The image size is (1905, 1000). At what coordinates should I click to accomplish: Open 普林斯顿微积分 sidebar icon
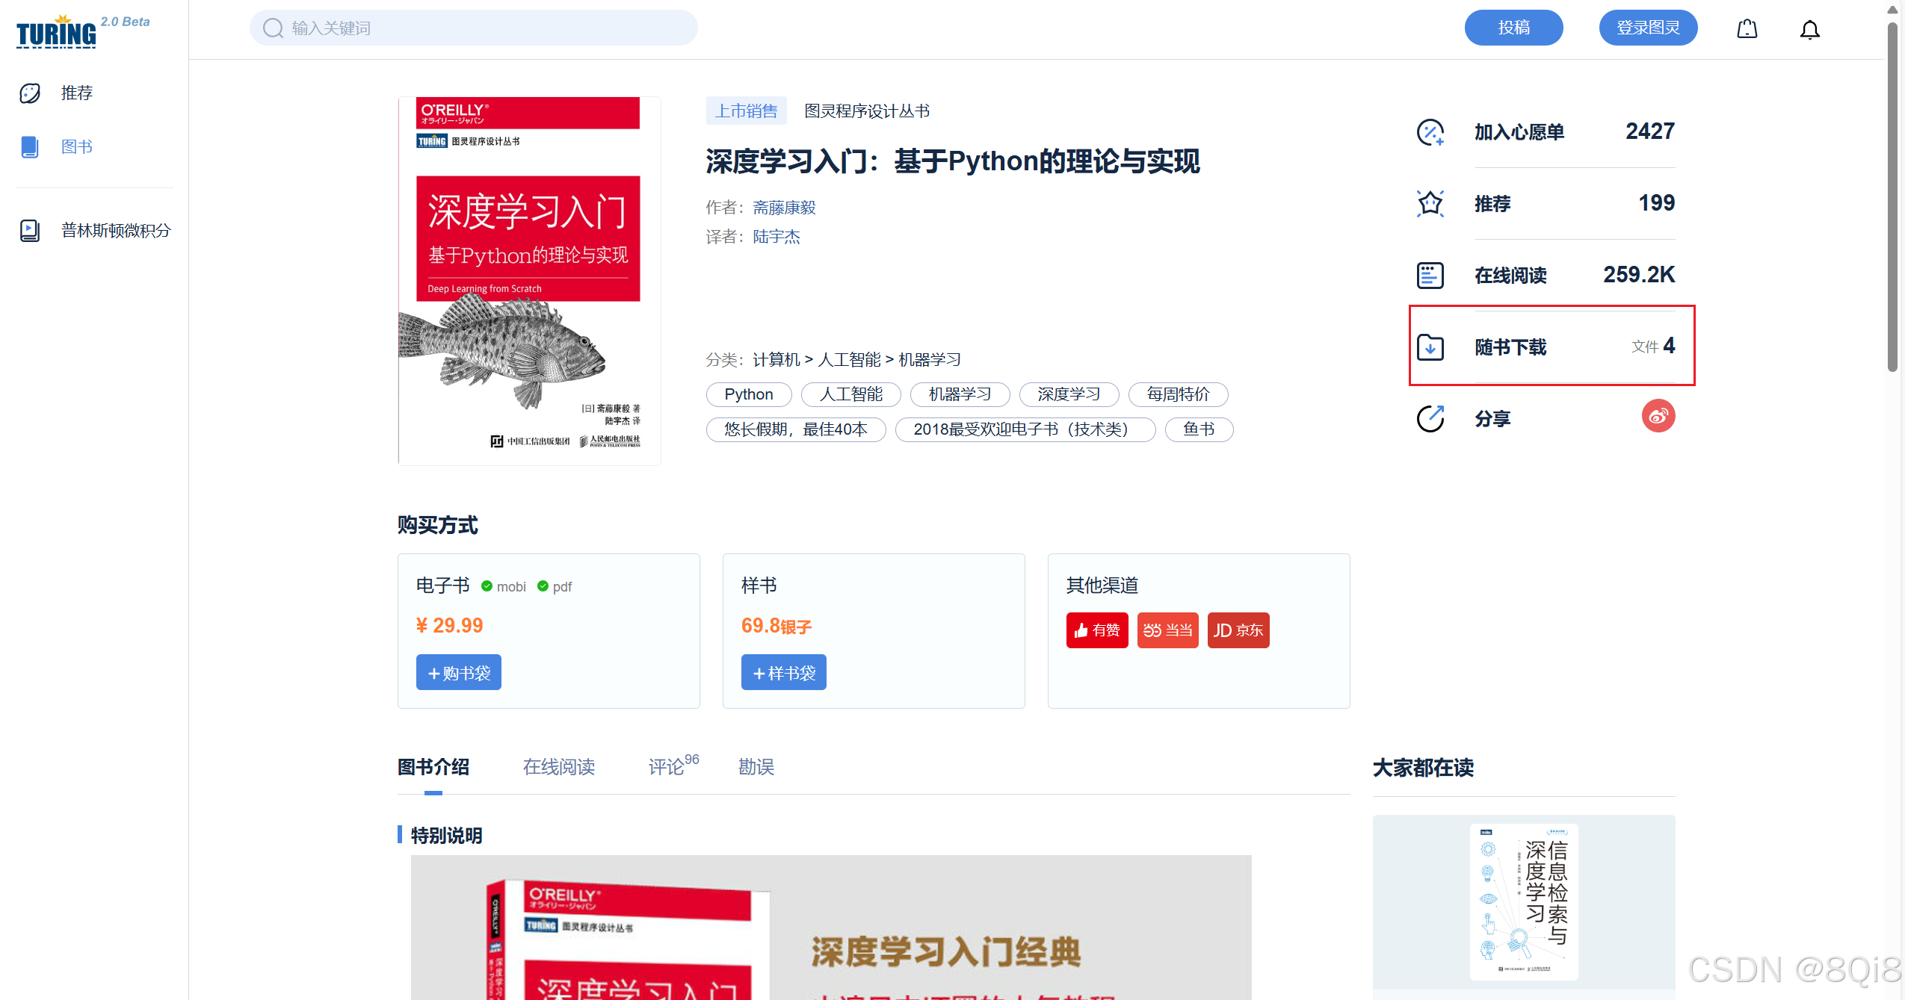pyautogui.click(x=30, y=231)
